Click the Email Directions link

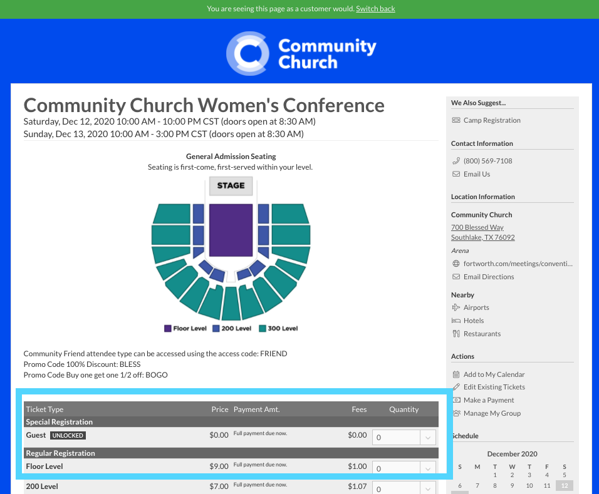pyautogui.click(x=488, y=276)
